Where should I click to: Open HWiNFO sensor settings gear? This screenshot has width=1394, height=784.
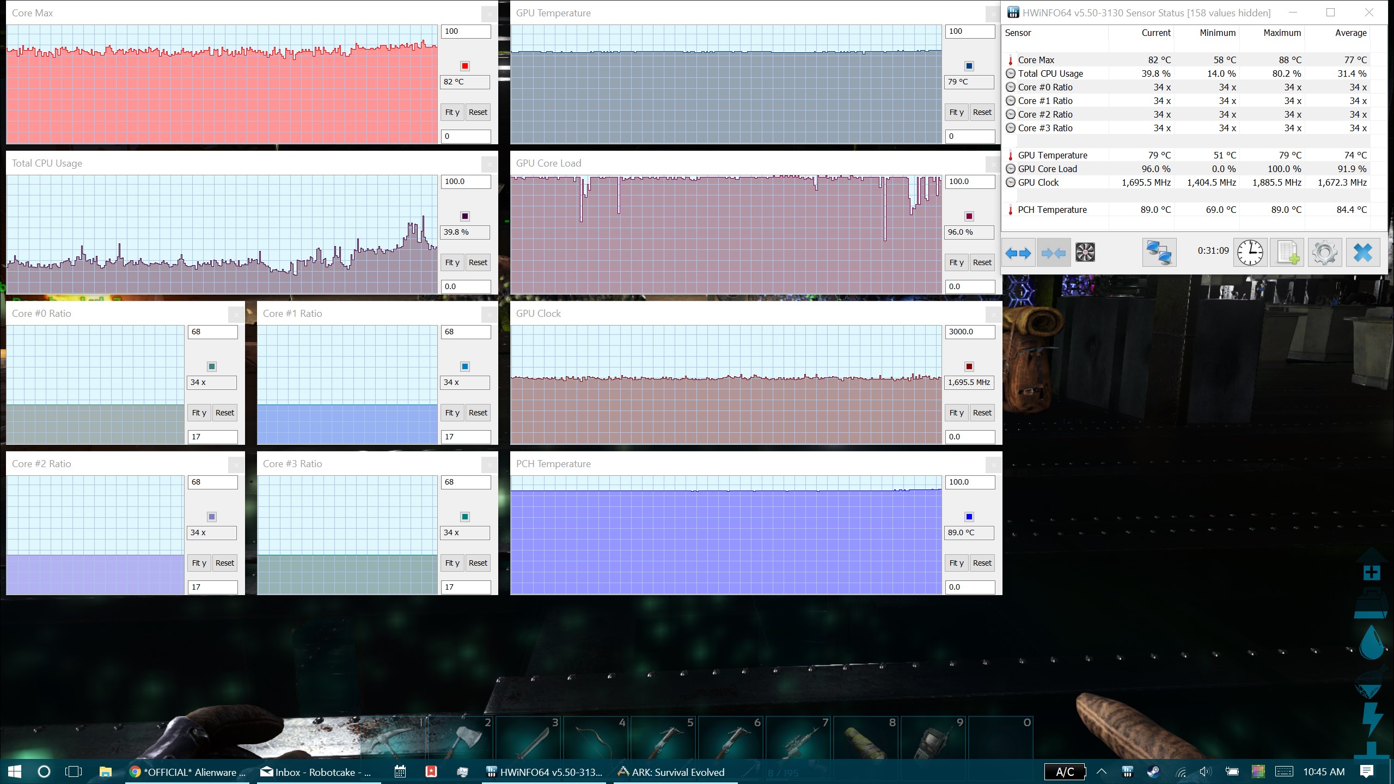click(1324, 253)
